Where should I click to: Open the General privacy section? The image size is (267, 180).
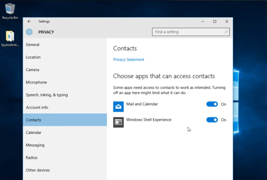pos(65,45)
